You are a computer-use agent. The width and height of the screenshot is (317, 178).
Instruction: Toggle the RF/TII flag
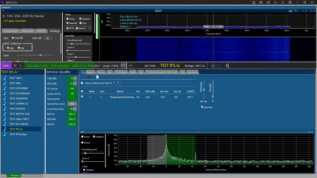tap(67, 28)
